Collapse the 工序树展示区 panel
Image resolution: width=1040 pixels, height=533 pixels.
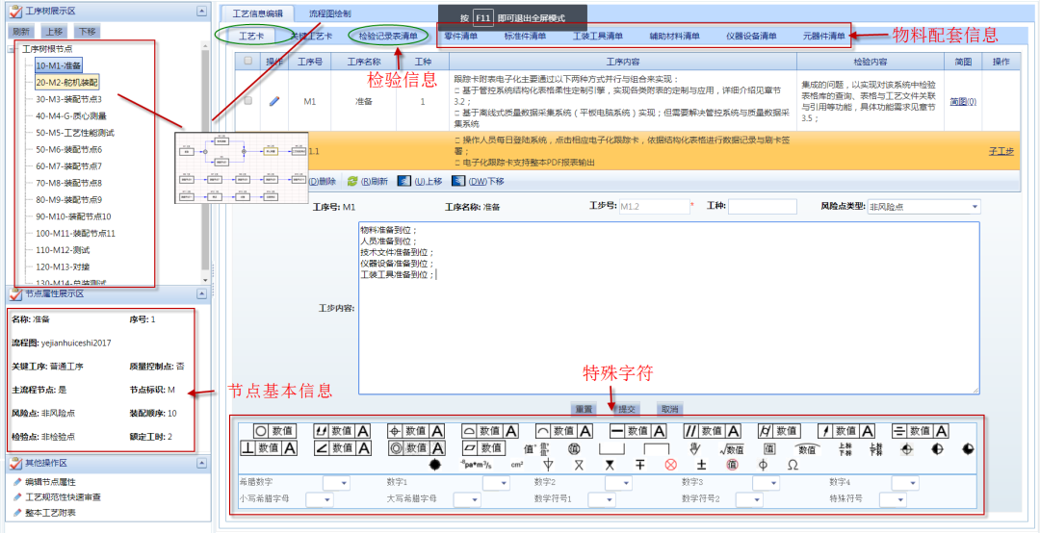tap(201, 12)
